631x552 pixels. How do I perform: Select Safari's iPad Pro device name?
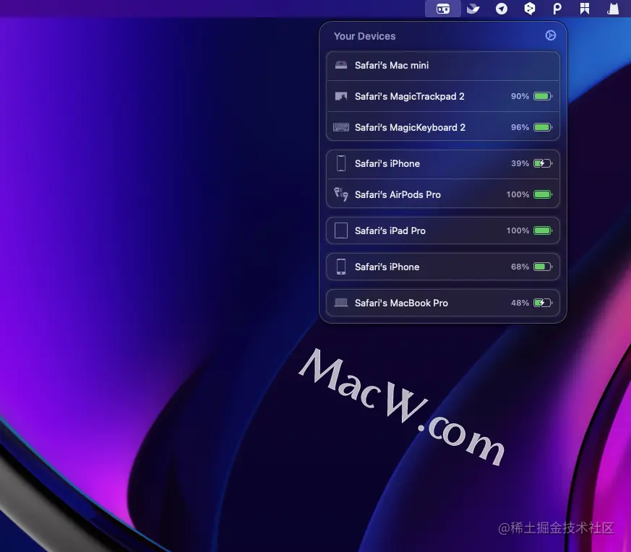(x=390, y=230)
